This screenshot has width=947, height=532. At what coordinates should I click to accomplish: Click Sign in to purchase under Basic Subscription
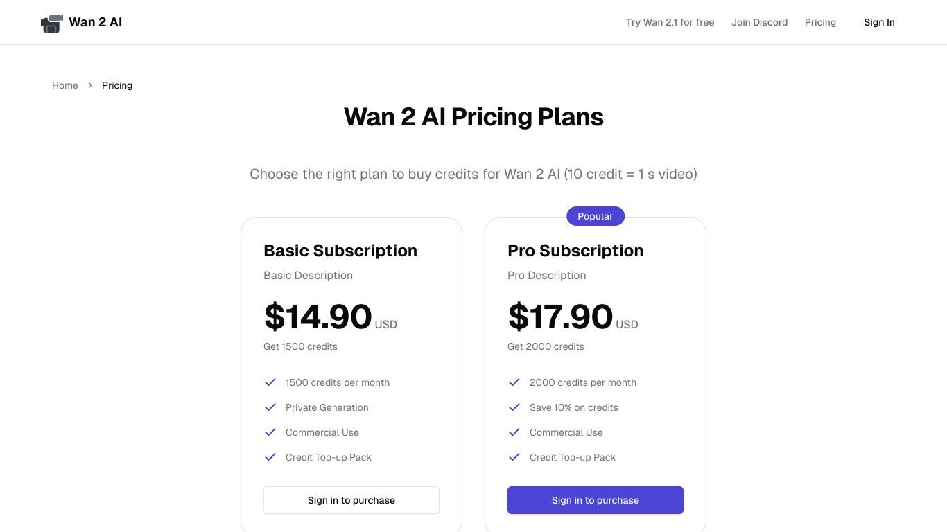coord(351,500)
